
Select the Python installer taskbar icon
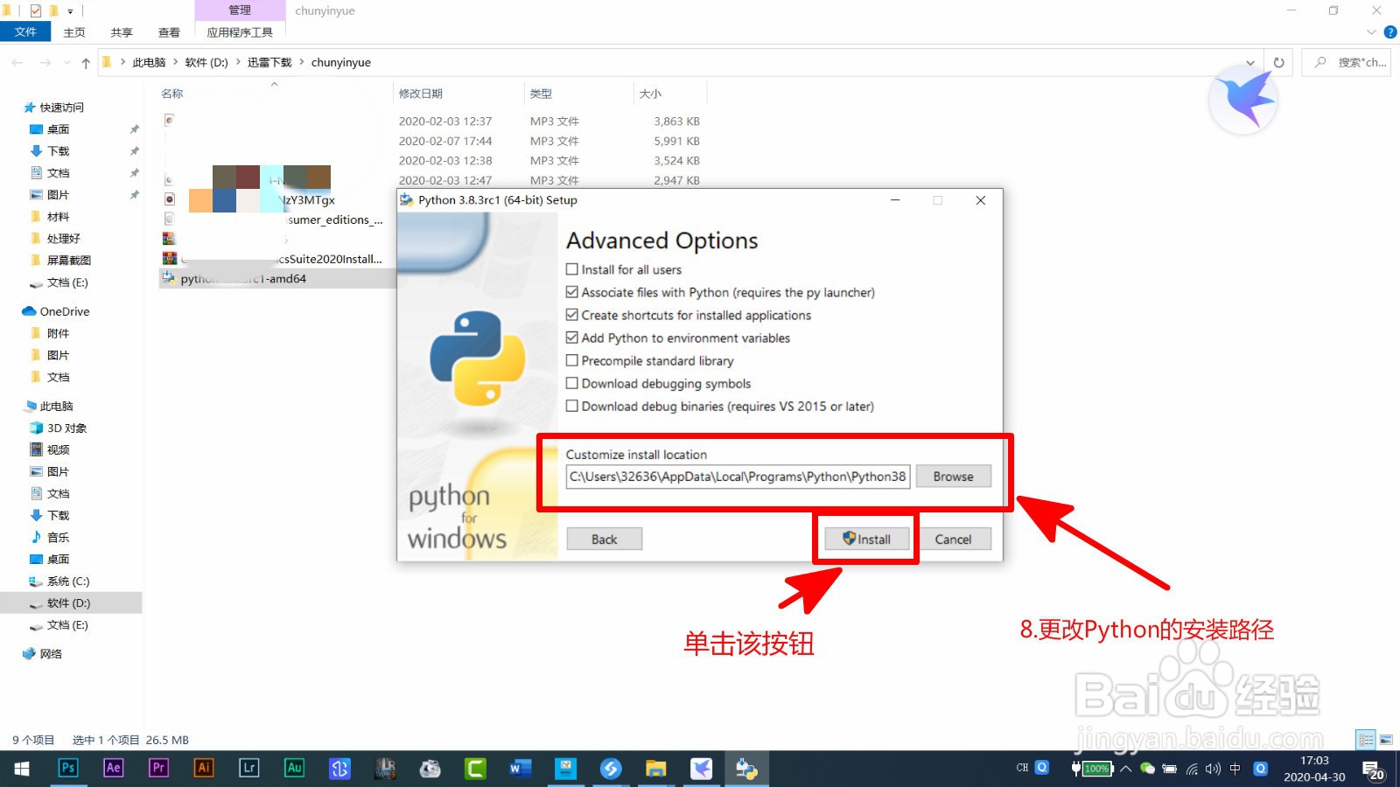[x=746, y=769]
